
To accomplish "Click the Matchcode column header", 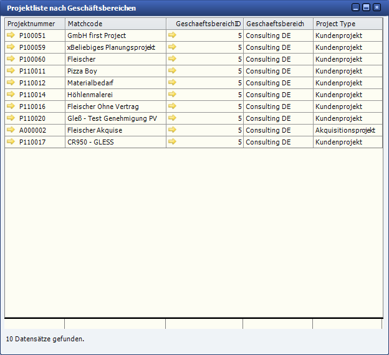I will pyautogui.click(x=115, y=24).
